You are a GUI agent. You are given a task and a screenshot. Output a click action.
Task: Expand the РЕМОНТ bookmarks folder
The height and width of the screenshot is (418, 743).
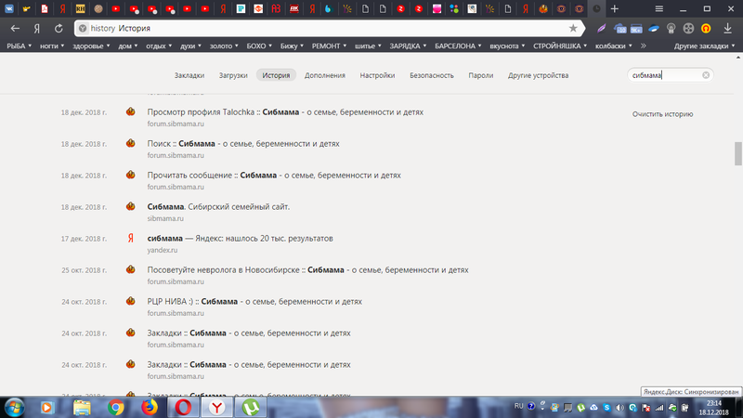click(329, 46)
